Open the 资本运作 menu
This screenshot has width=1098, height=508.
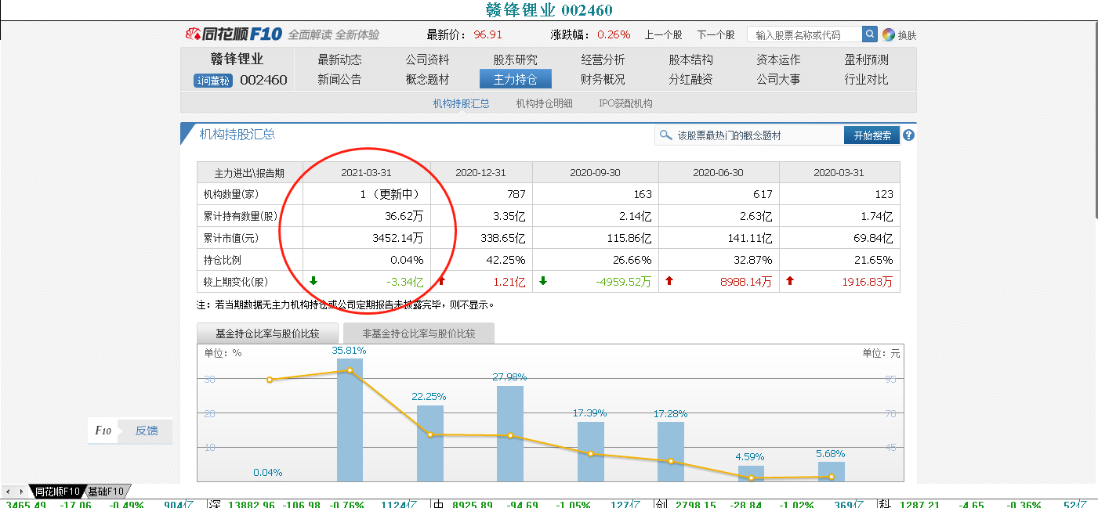coord(778,59)
